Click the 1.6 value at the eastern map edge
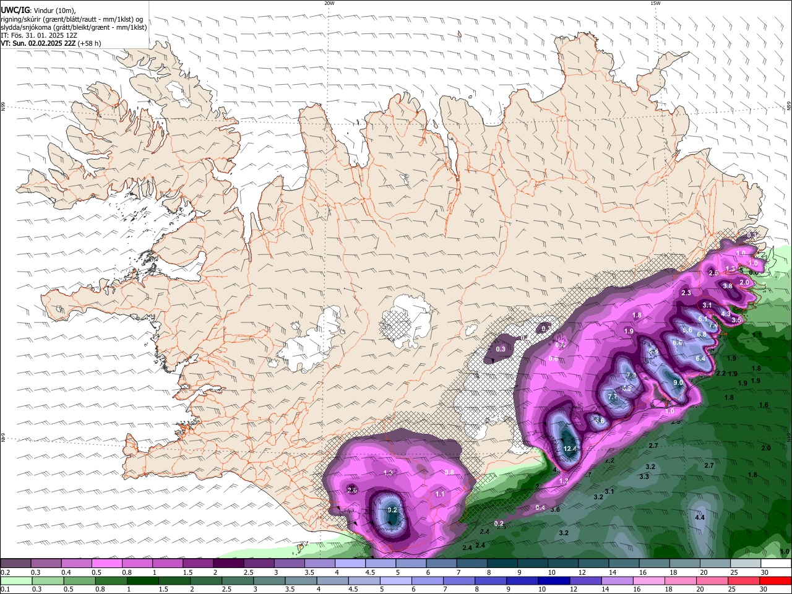 click(764, 405)
